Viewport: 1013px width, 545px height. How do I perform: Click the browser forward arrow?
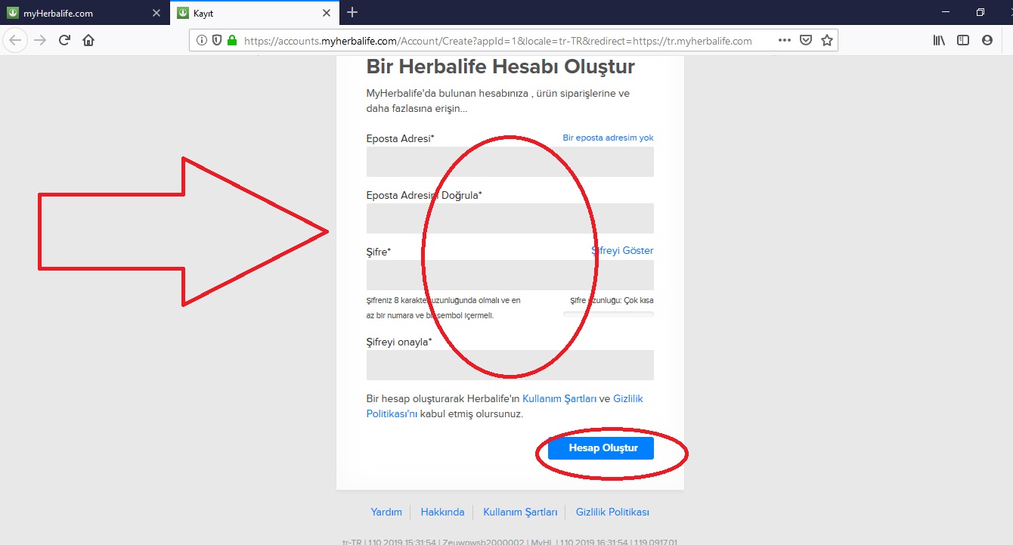(40, 40)
